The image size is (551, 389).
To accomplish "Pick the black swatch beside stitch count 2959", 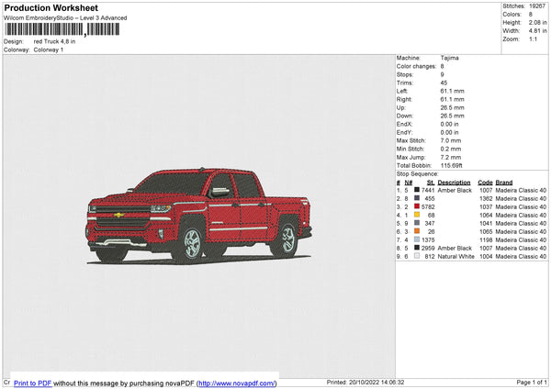I will pyautogui.click(x=417, y=248).
